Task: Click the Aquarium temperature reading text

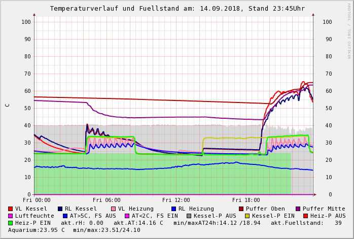Action: 37,230
